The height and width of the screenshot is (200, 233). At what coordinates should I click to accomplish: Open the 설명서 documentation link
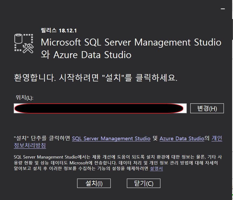point(156,168)
